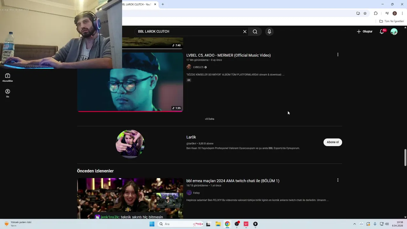Viewport: 407px width, 229px height.
Task: Click the Önceden izlenenler section heading
Action: (95, 171)
